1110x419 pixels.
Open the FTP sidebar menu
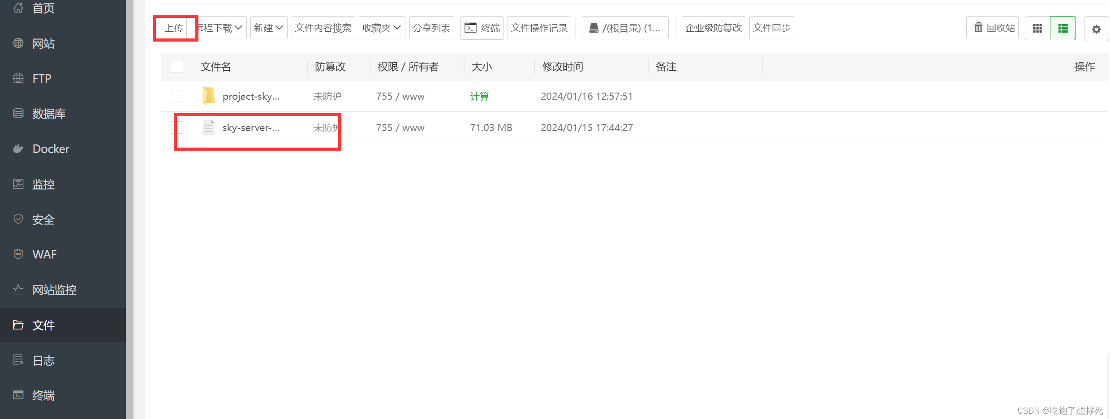pyautogui.click(x=42, y=79)
